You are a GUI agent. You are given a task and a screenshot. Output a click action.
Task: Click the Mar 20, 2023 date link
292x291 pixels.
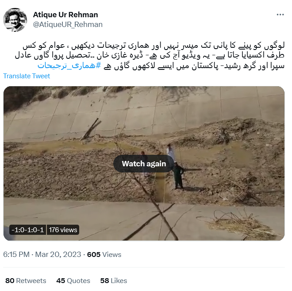(58, 254)
